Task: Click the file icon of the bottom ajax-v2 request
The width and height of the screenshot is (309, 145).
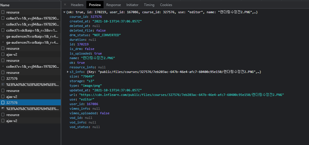Action: pyautogui.click(x=3, y=121)
